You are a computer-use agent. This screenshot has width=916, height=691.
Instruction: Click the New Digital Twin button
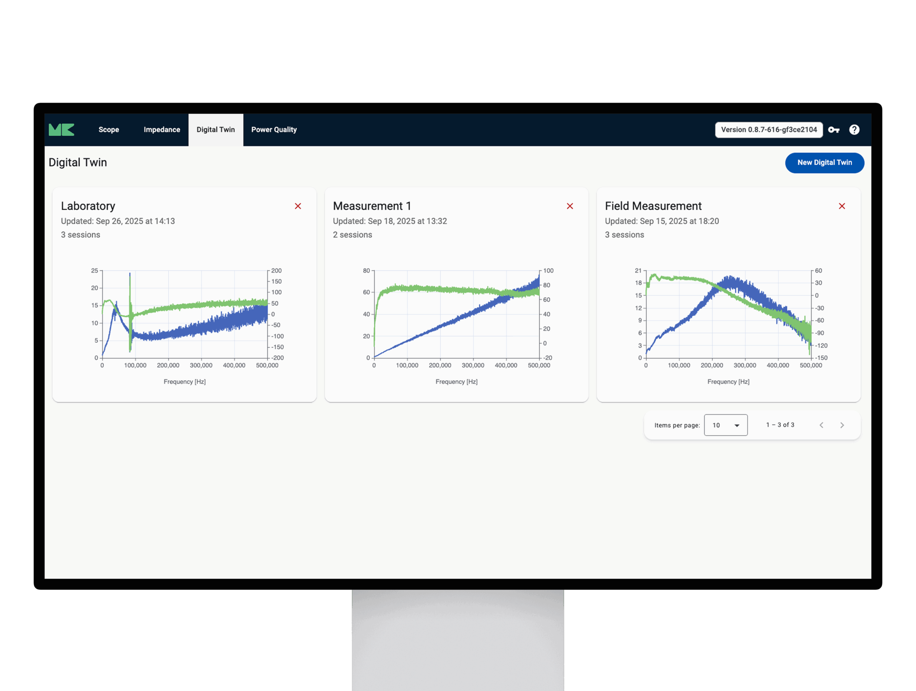tap(824, 163)
